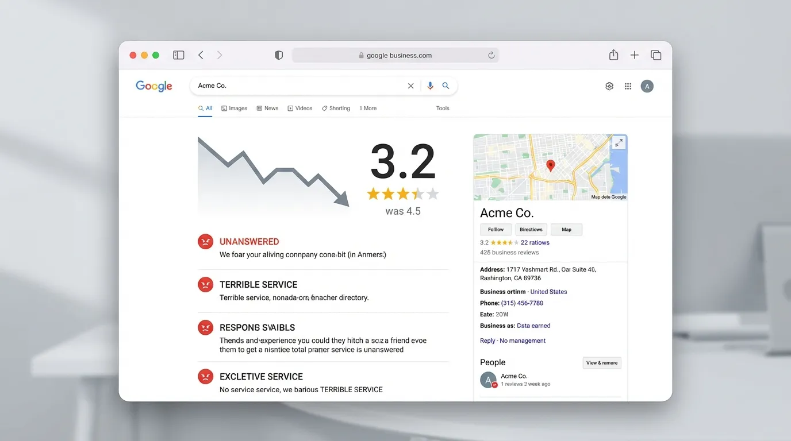Go back using the back arrow
The height and width of the screenshot is (441, 791).
[x=201, y=55]
